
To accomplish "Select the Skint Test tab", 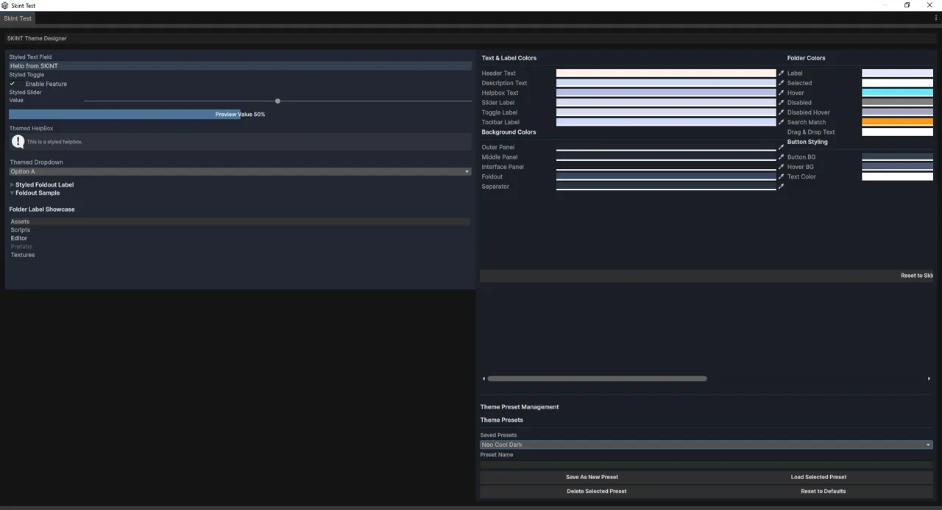I will coord(18,18).
